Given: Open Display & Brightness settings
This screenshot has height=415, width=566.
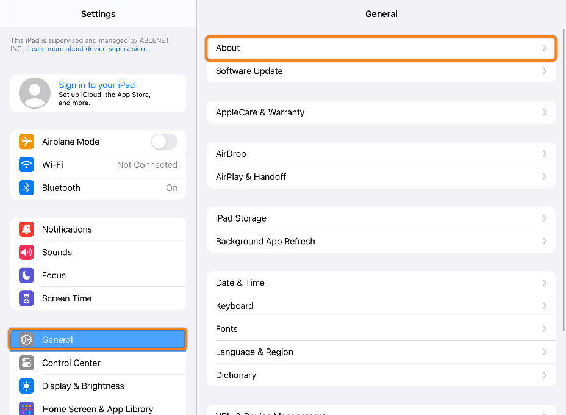Looking at the screenshot, I should 98,386.
